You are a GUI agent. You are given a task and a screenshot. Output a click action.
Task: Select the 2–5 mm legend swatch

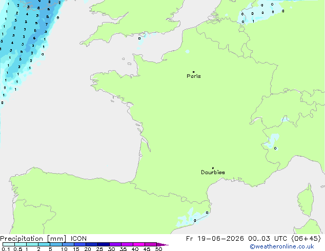point(44,244)
